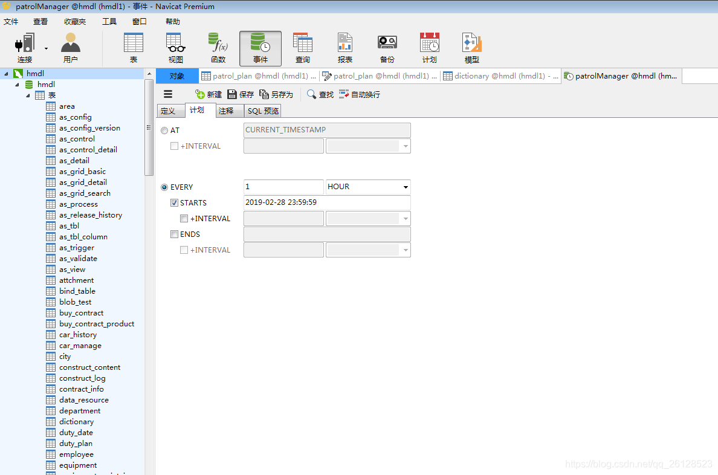Open ENDS interval unit dropdown
This screenshot has height=475, width=718.
click(406, 250)
